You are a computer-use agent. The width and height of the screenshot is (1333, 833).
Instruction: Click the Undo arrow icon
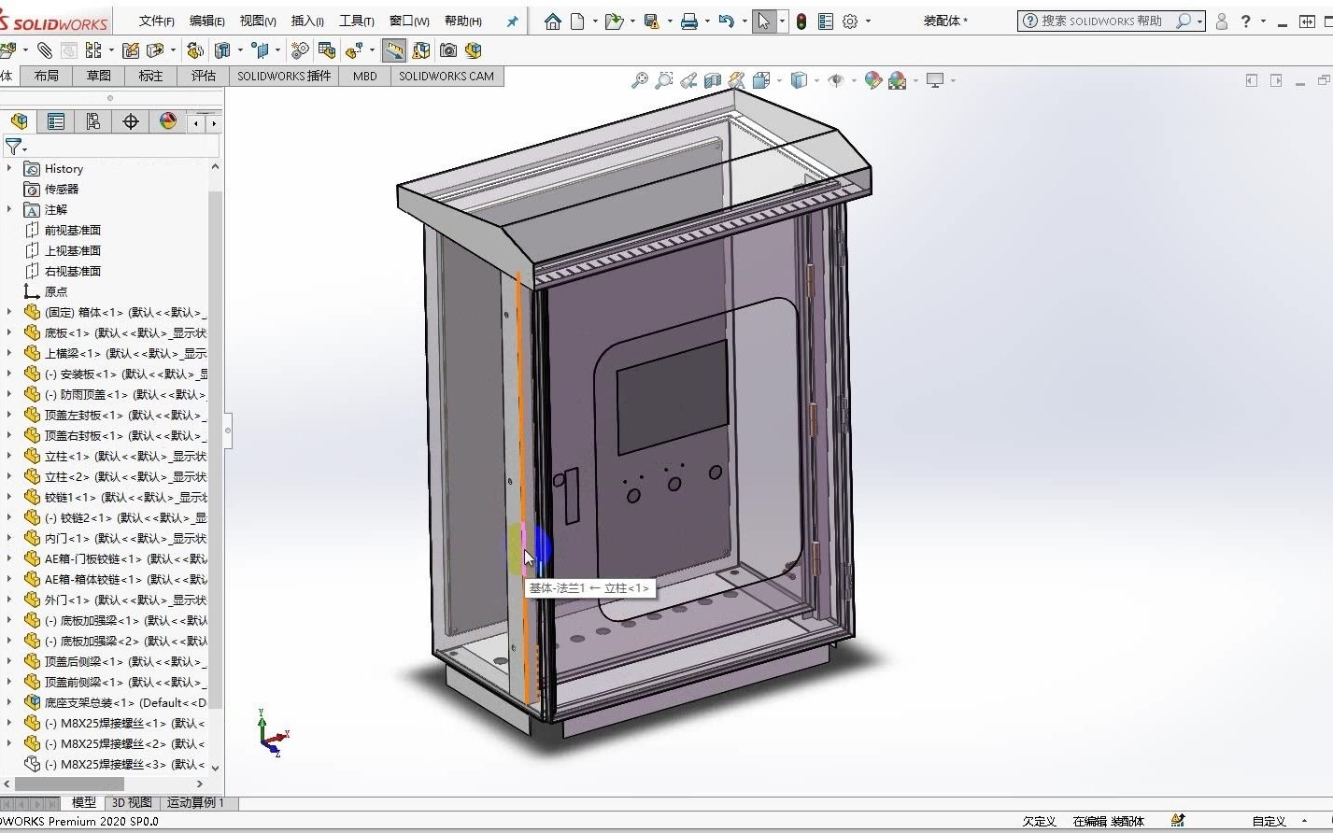tap(727, 21)
